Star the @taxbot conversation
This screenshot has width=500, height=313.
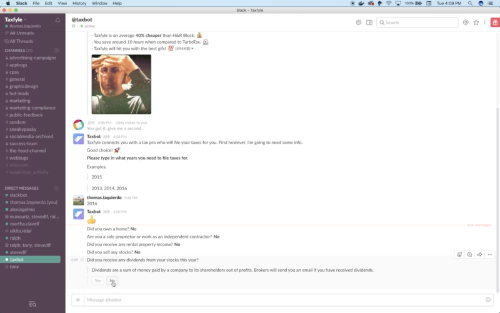[74, 26]
